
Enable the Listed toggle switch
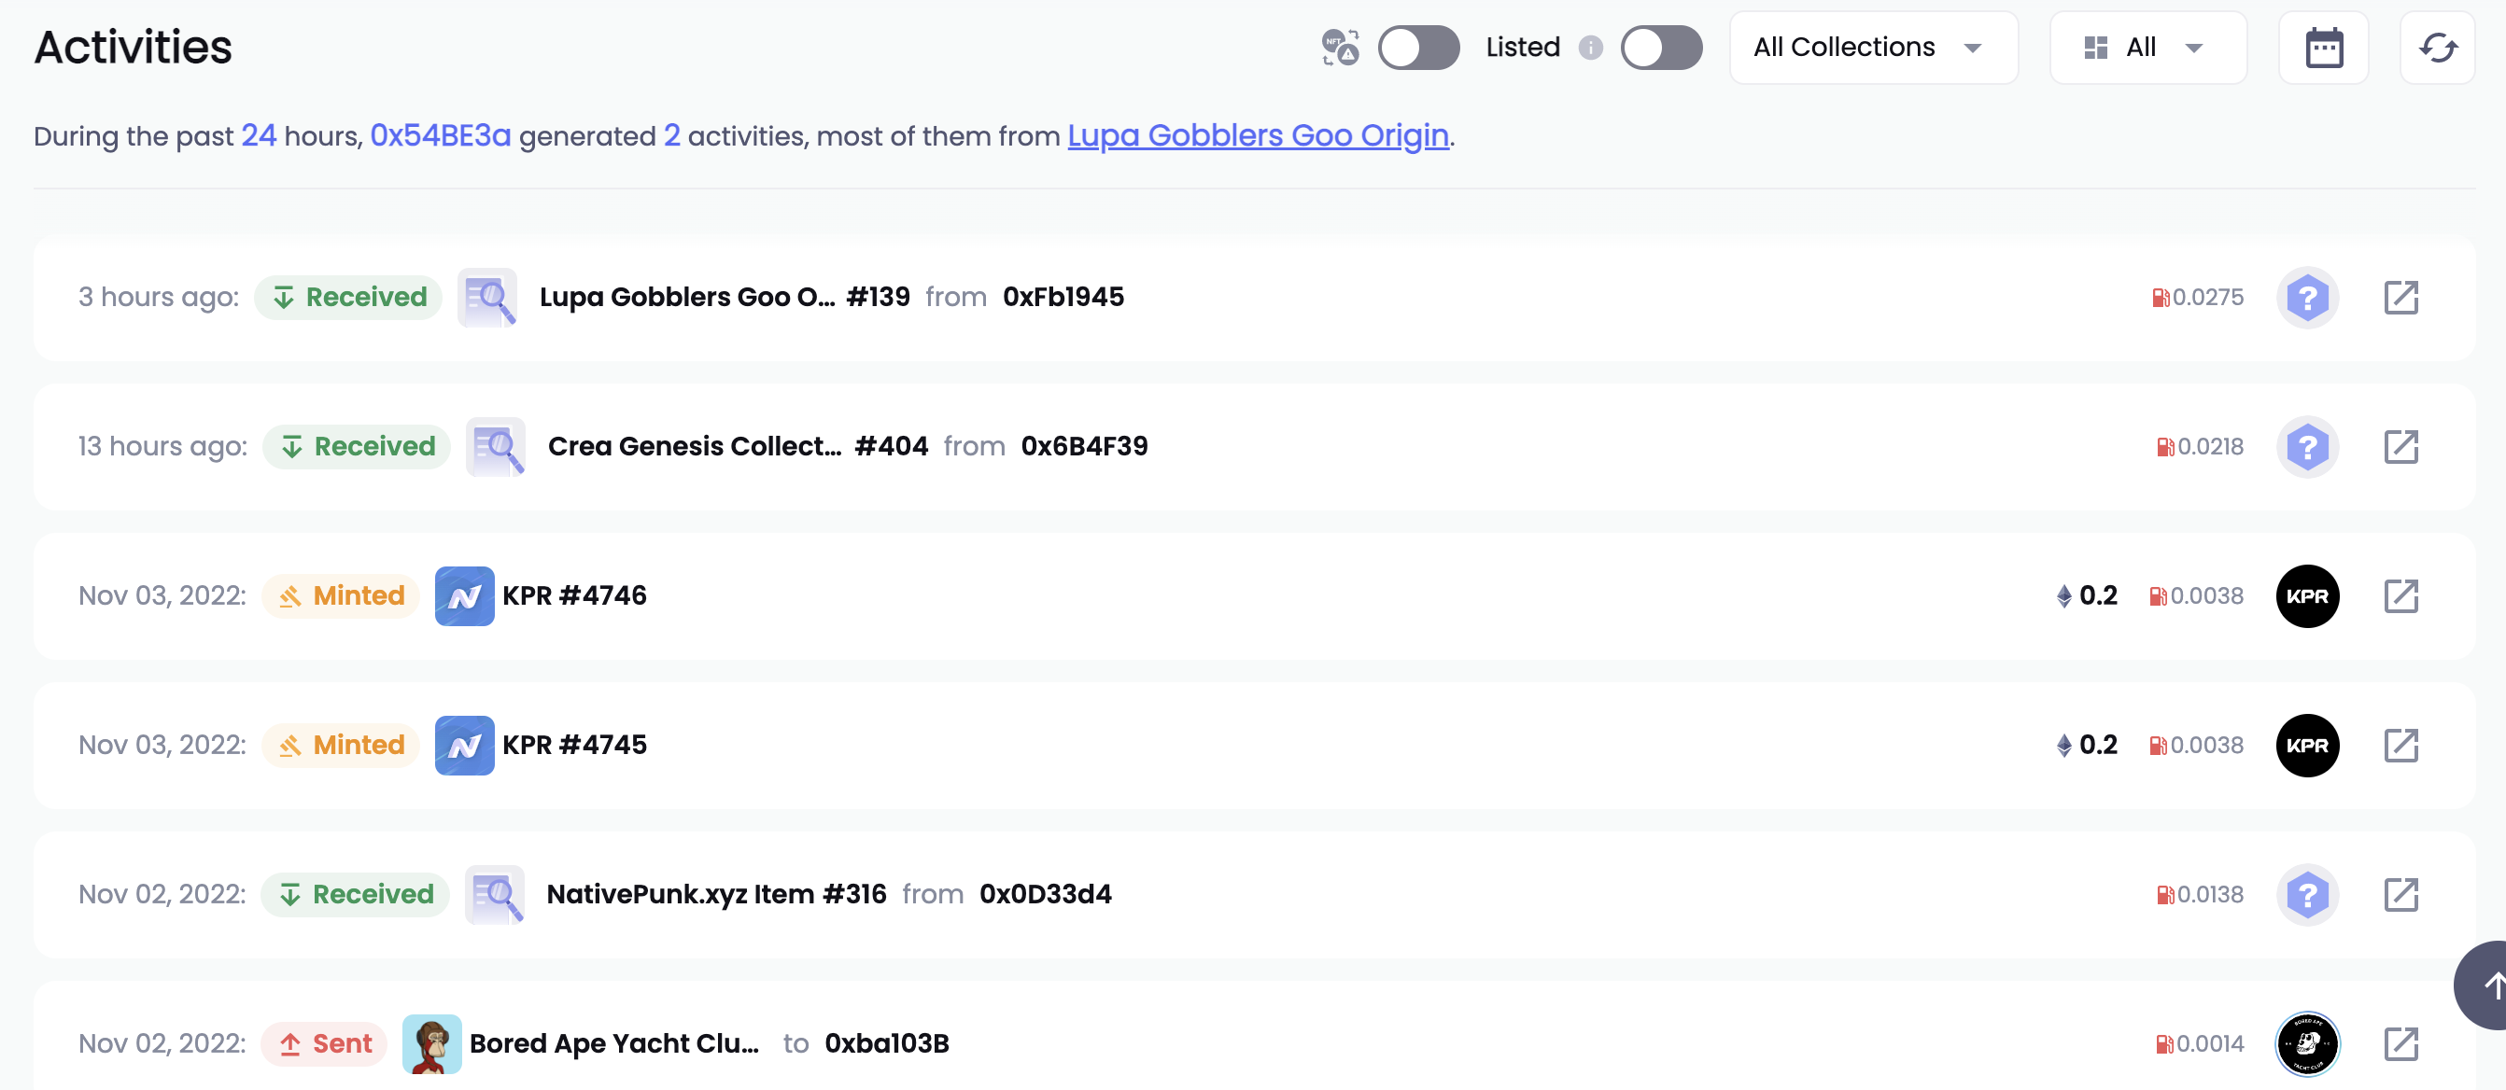pos(1661,48)
